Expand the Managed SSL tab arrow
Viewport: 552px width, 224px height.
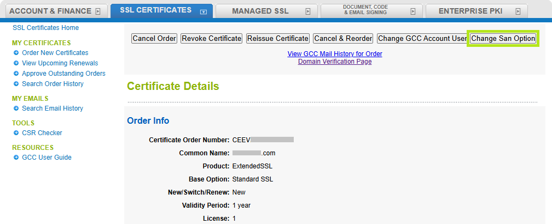[307, 11]
